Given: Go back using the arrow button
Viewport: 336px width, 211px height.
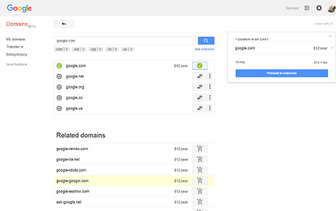Looking at the screenshot, I should point(64,24).
